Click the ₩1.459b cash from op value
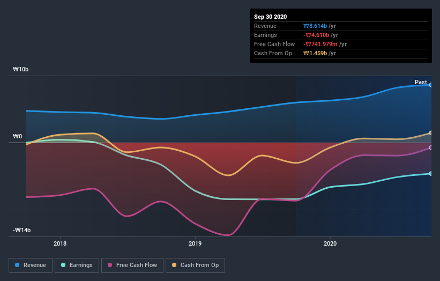Screen dimensions: 440x281 click(315, 53)
